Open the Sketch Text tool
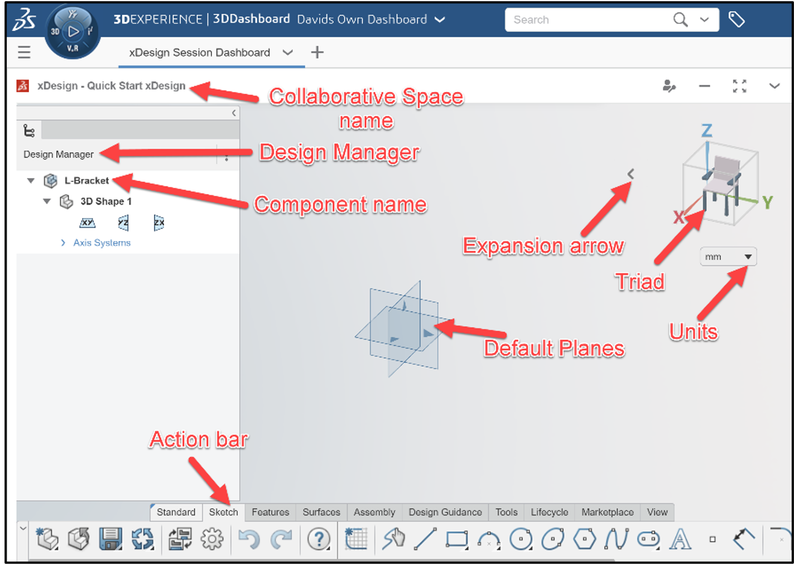The image size is (794, 565). (x=680, y=539)
